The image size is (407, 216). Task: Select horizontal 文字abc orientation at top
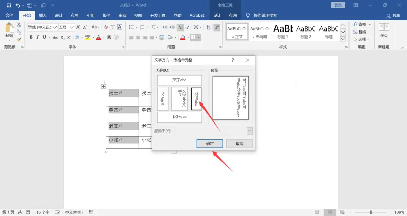[x=180, y=80]
